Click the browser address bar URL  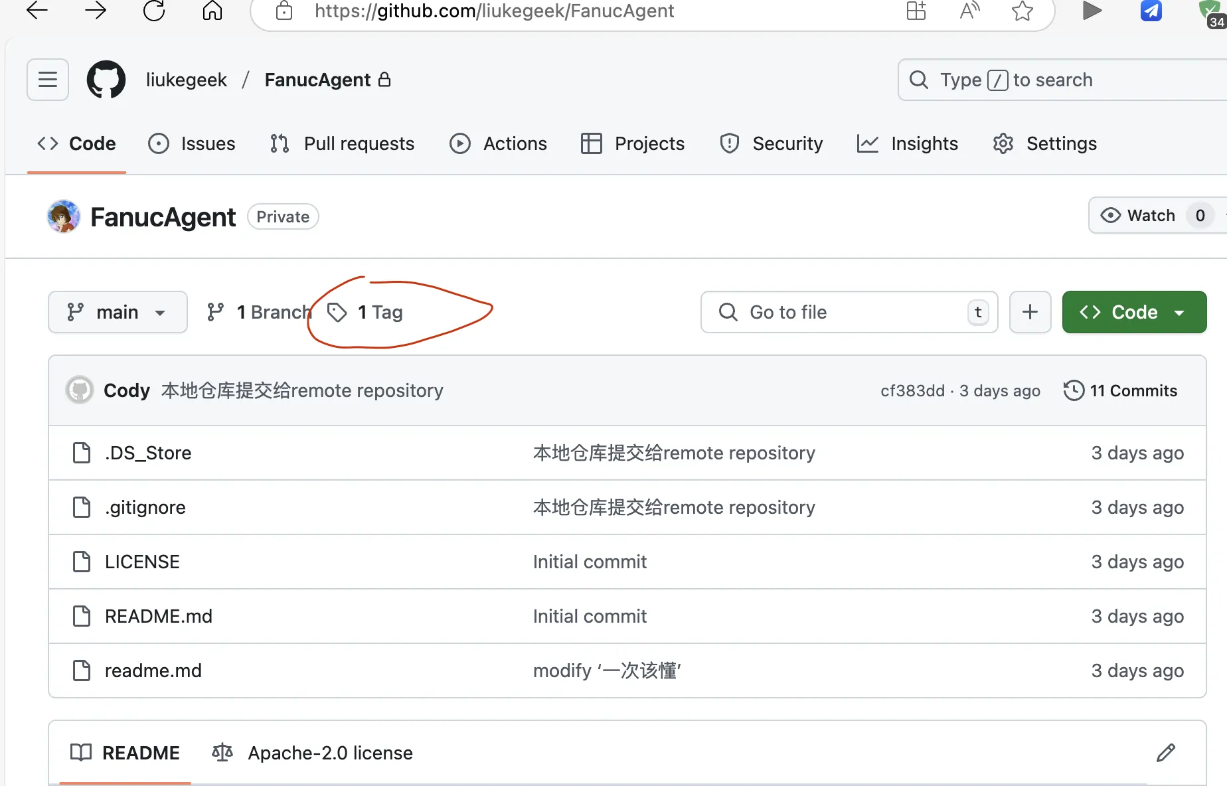pyautogui.click(x=494, y=11)
